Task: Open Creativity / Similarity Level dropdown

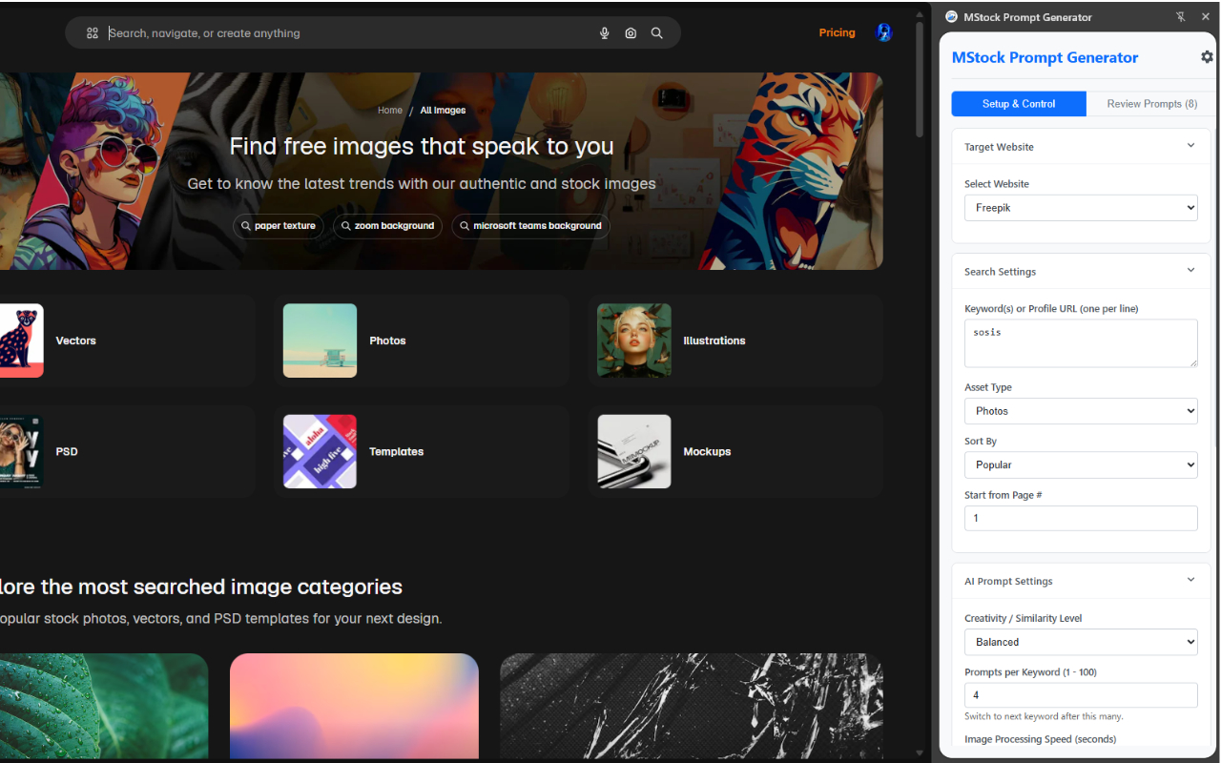Action: pos(1081,642)
